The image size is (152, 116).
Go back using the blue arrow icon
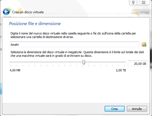click(6, 12)
